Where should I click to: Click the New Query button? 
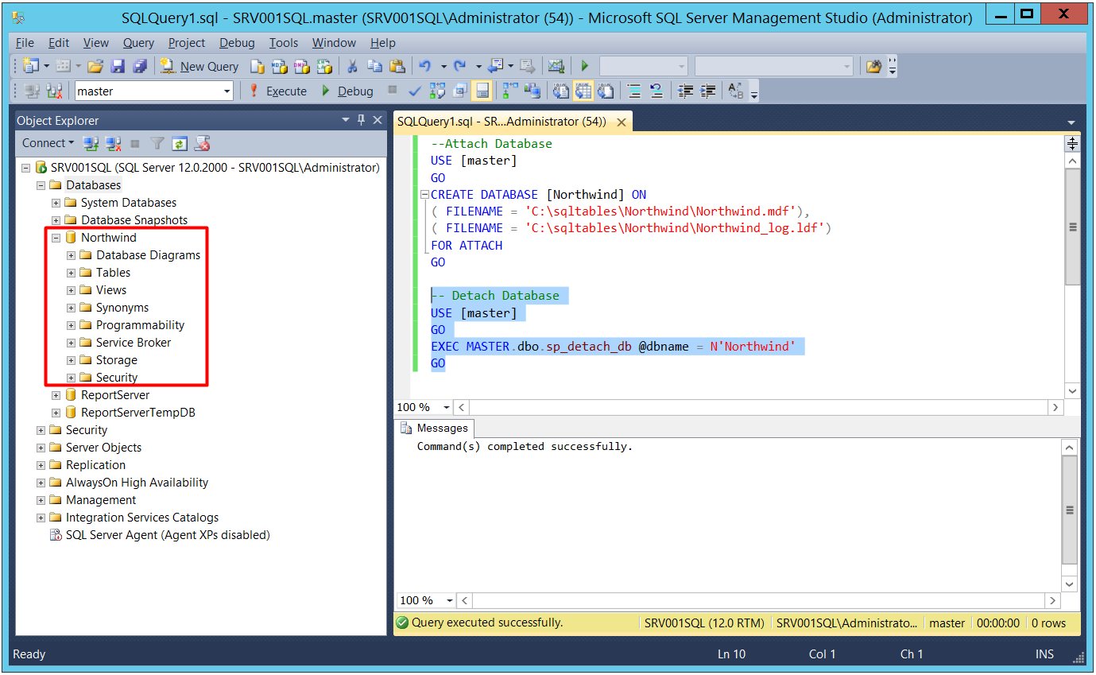[x=199, y=67]
